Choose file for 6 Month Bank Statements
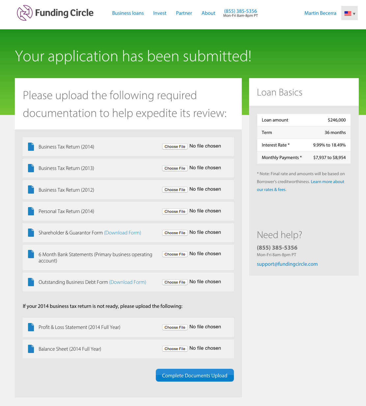 (175, 254)
